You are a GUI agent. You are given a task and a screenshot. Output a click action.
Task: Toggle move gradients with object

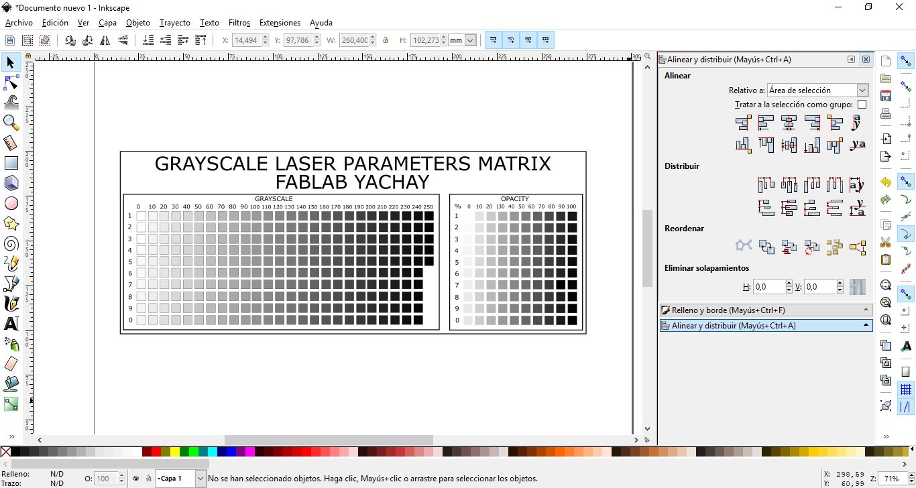(x=528, y=40)
